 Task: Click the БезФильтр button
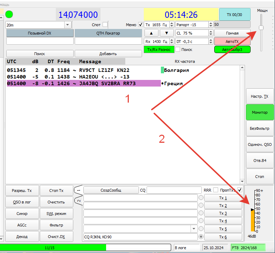(260, 128)
